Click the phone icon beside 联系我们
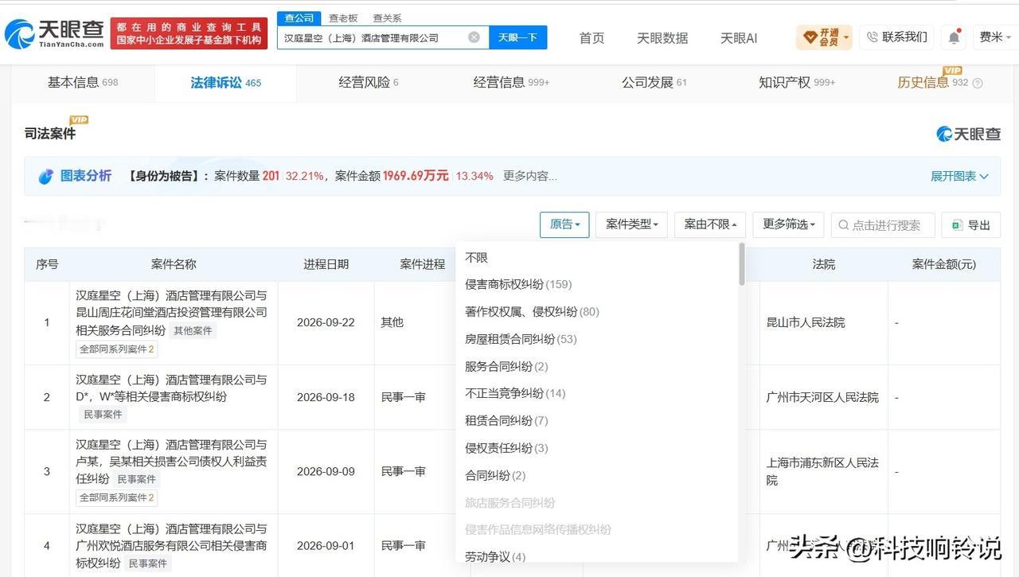Image resolution: width=1019 pixels, height=577 pixels. (x=872, y=37)
